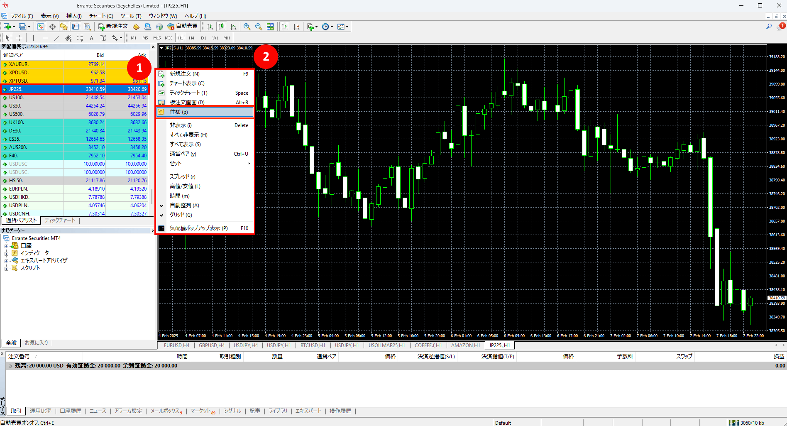Expand the 口座 tree node
This screenshot has width=787, height=426.
6,246
